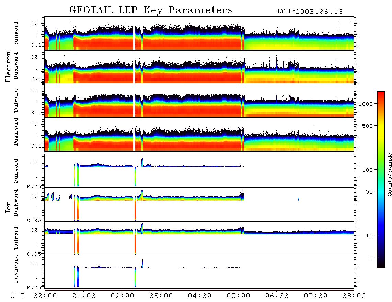This screenshot has height=302, width=392.
Task: Select the Electron "Dawnward" panel label
Action: click(16, 132)
